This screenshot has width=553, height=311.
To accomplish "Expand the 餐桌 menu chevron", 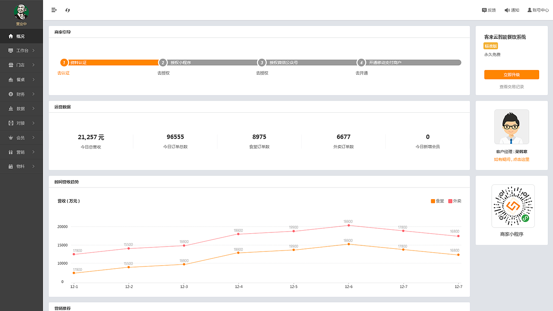I will (33, 79).
